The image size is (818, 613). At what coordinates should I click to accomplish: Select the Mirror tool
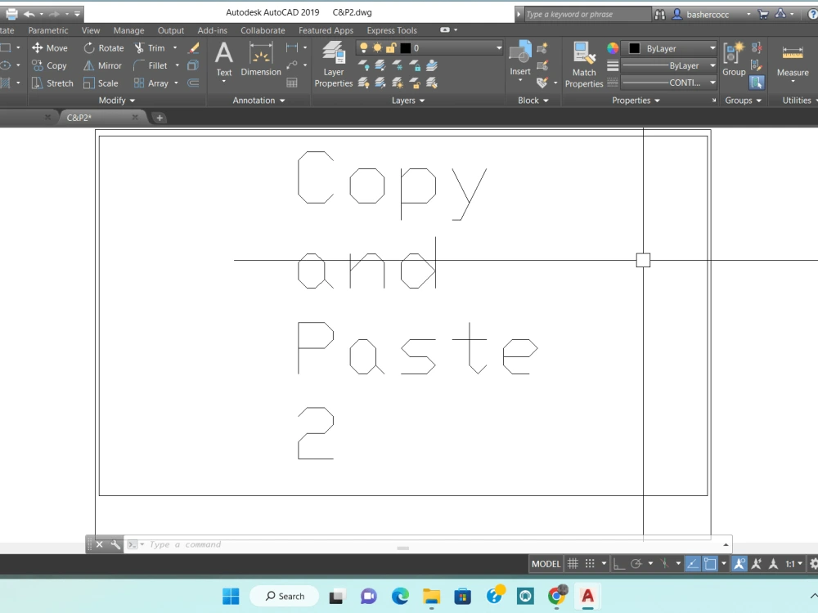point(103,65)
